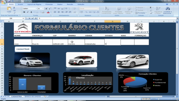Center text horizontally in cell

(x=59, y=12)
